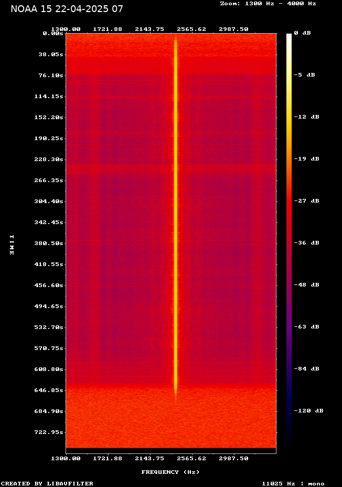Click the 76.10s time axis label

[x=51, y=76]
